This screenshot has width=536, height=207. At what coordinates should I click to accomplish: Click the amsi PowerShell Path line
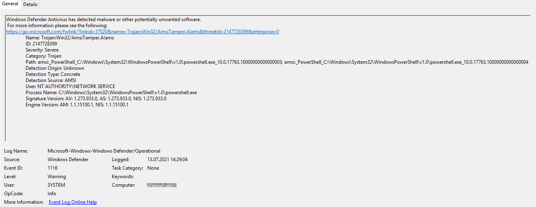click(x=277, y=62)
